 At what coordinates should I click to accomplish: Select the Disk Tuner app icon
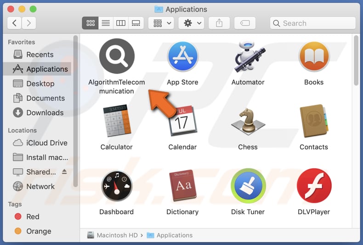coord(248,186)
